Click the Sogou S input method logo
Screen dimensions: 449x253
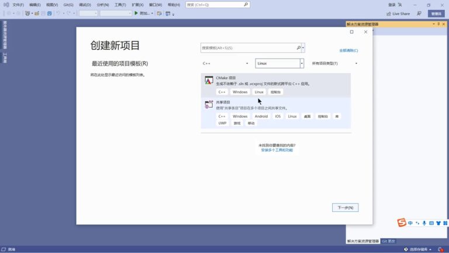(x=402, y=223)
